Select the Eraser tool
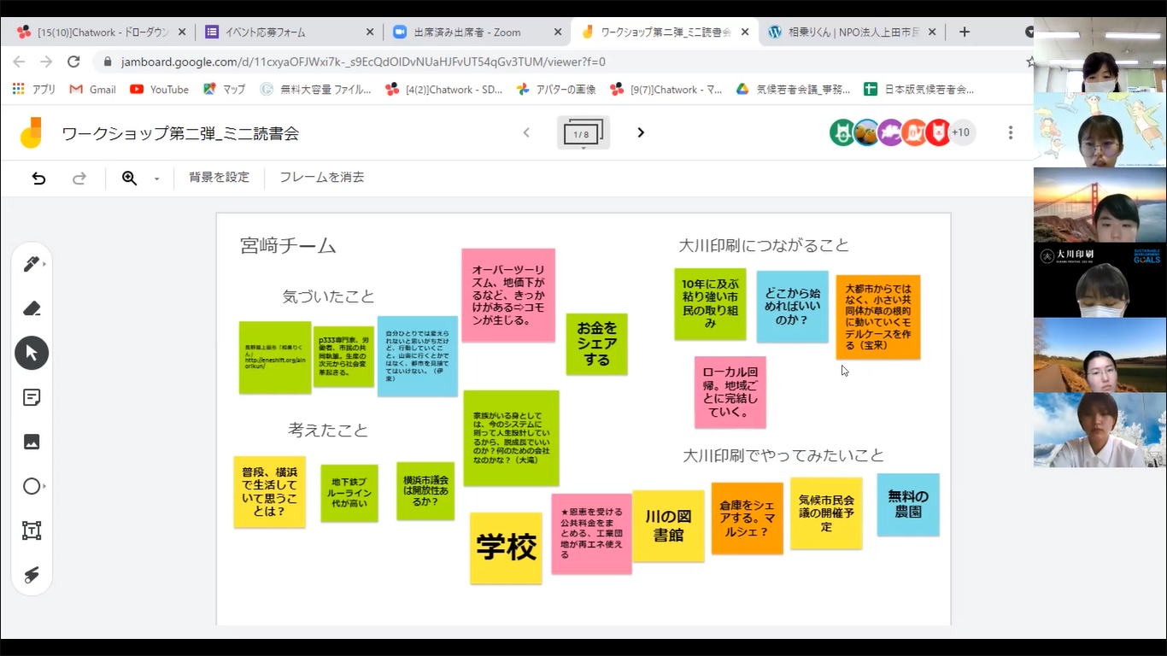Image resolution: width=1167 pixels, height=656 pixels. [x=32, y=308]
